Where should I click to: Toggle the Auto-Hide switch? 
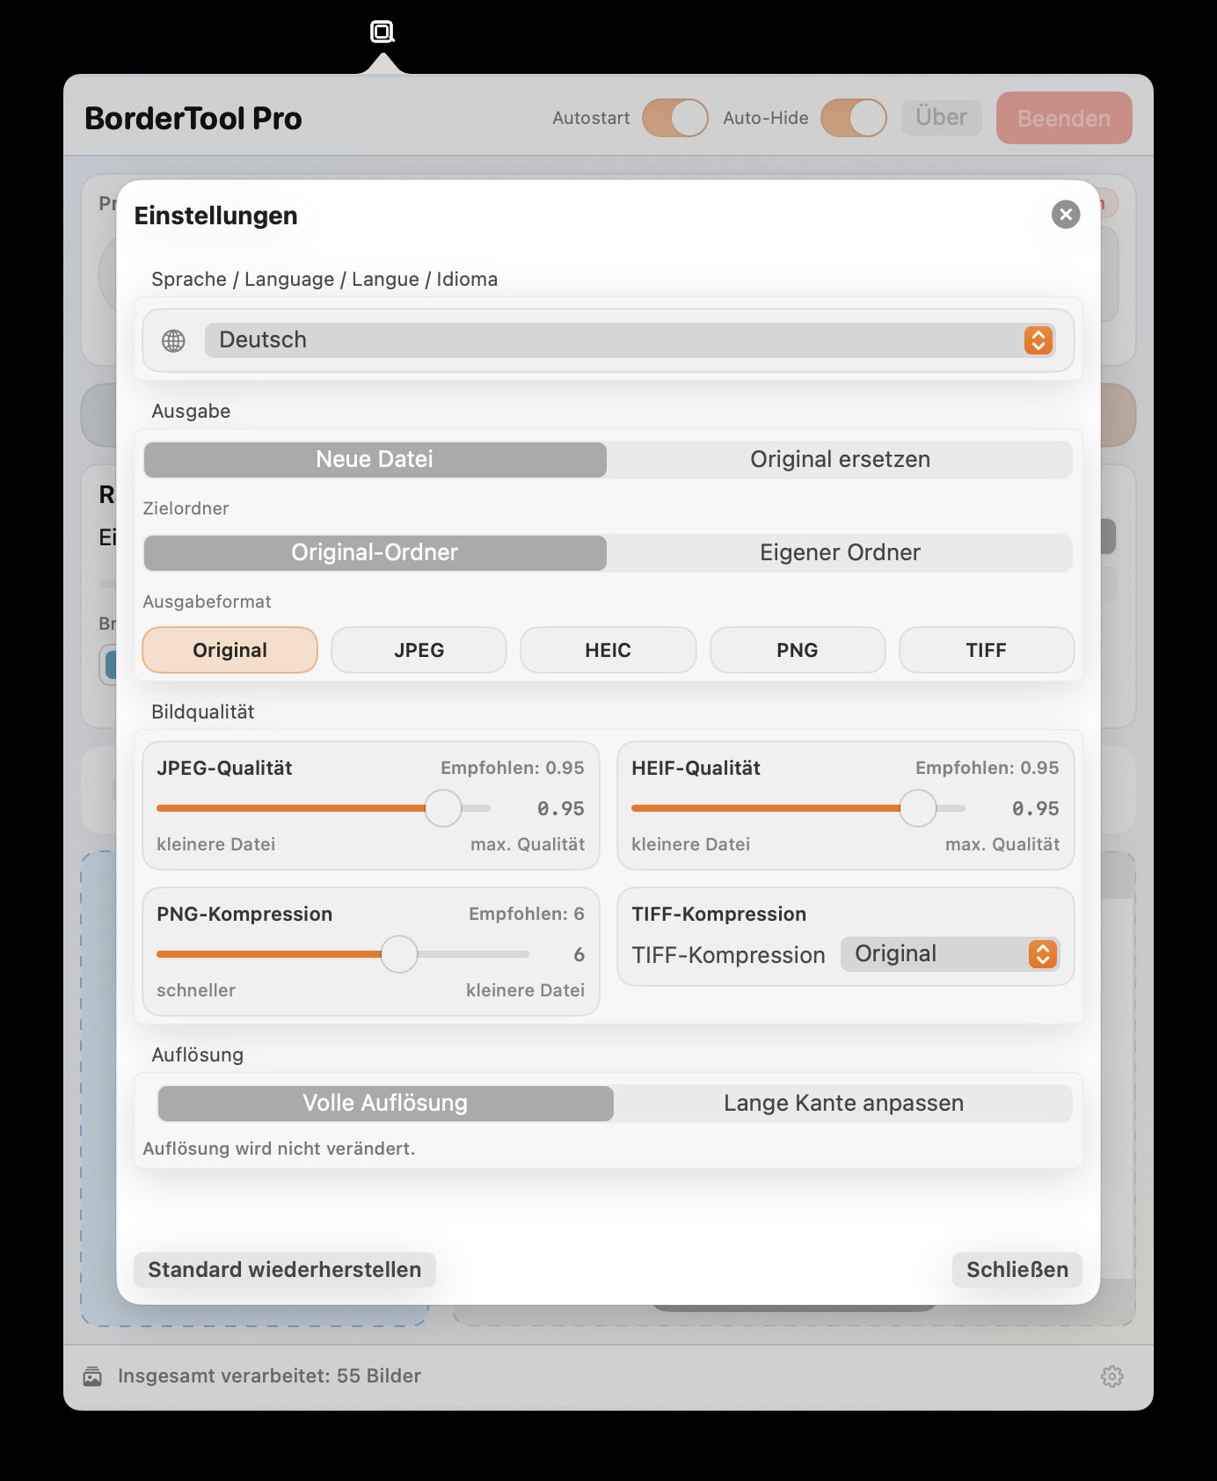coord(854,118)
